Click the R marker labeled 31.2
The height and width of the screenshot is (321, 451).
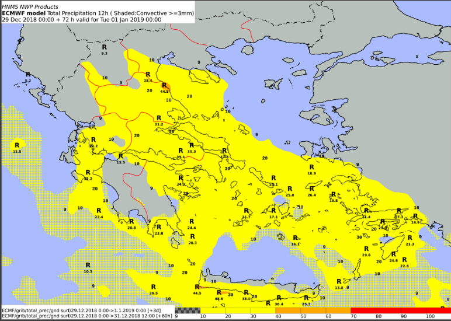[x=159, y=118]
